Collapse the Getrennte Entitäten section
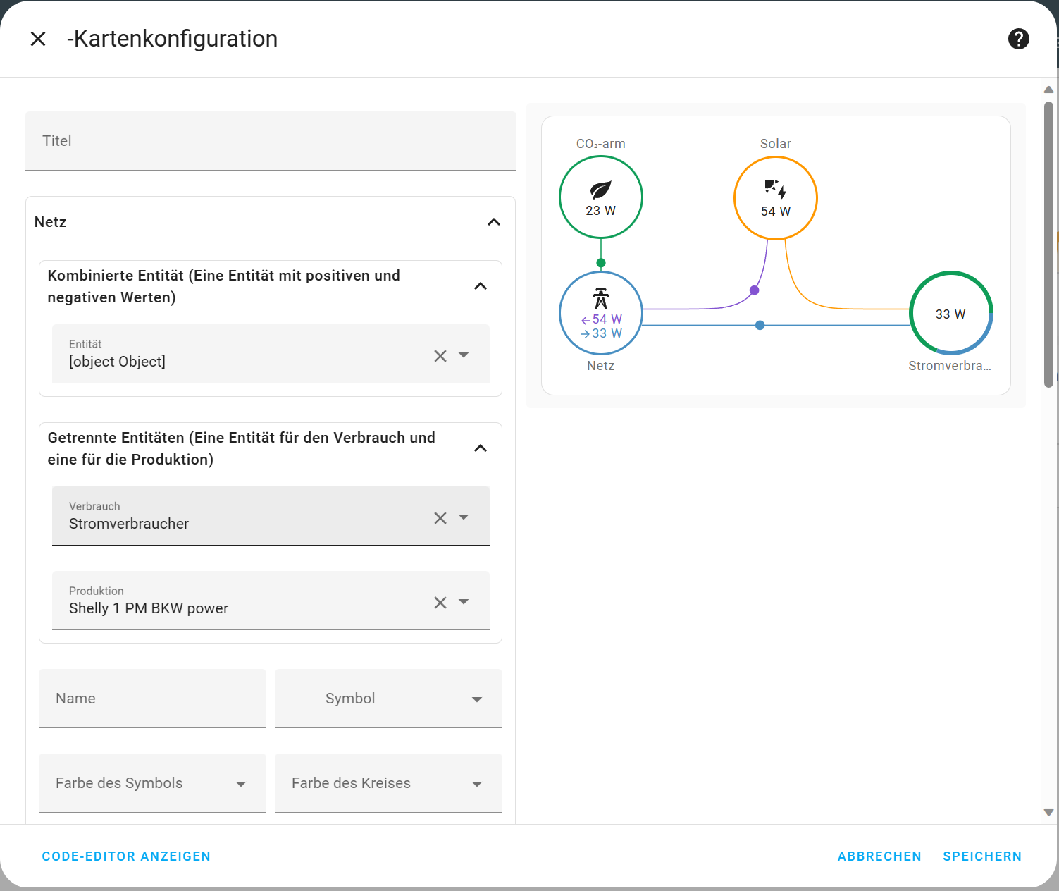Image resolution: width=1059 pixels, height=891 pixels. pyautogui.click(x=481, y=448)
